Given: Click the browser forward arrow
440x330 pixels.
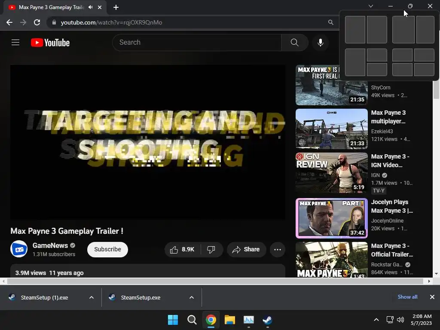Looking at the screenshot, I should (23, 22).
